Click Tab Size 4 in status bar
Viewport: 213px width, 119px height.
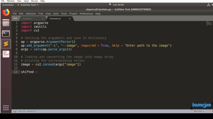click(x=199, y=111)
